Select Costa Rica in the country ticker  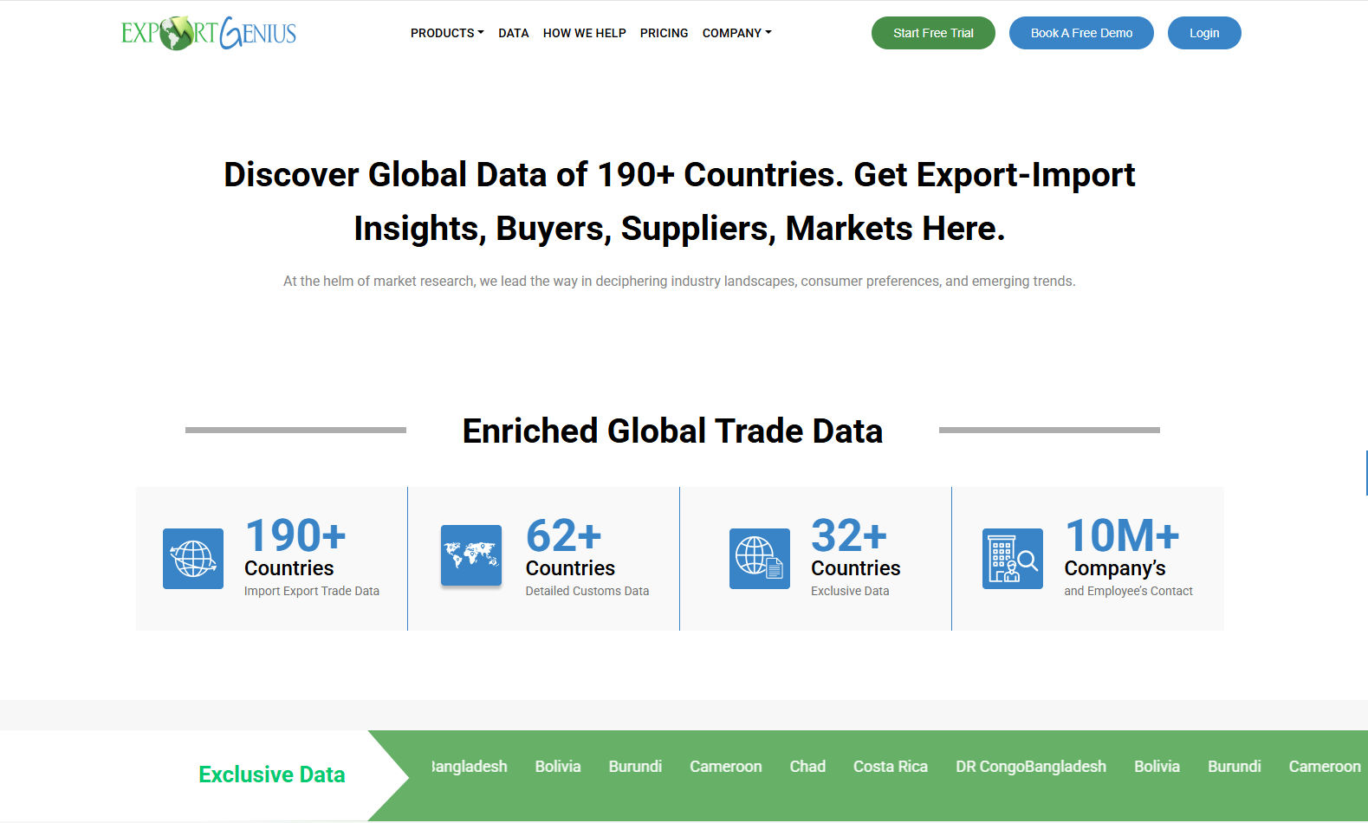(890, 767)
